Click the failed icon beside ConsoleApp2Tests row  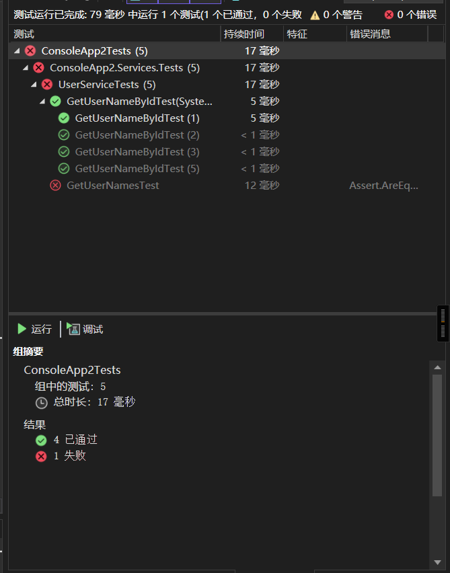[30, 51]
